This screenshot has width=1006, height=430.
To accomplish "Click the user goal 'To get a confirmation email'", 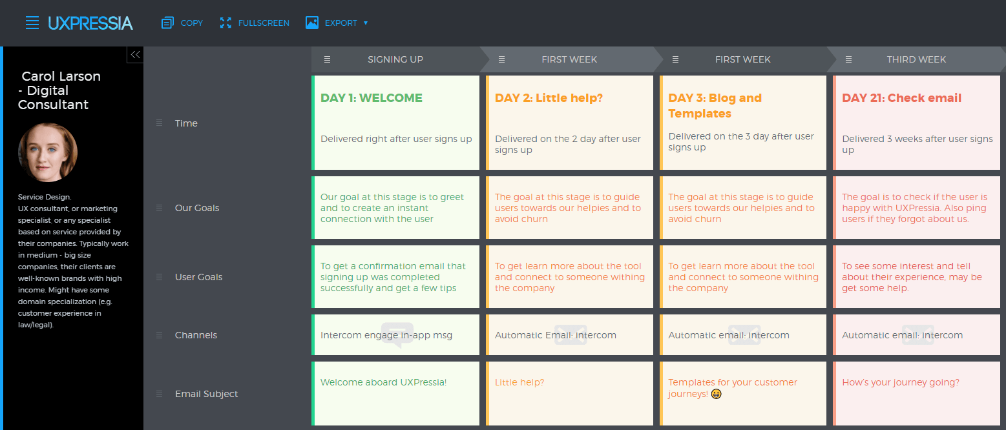I will coord(395,277).
